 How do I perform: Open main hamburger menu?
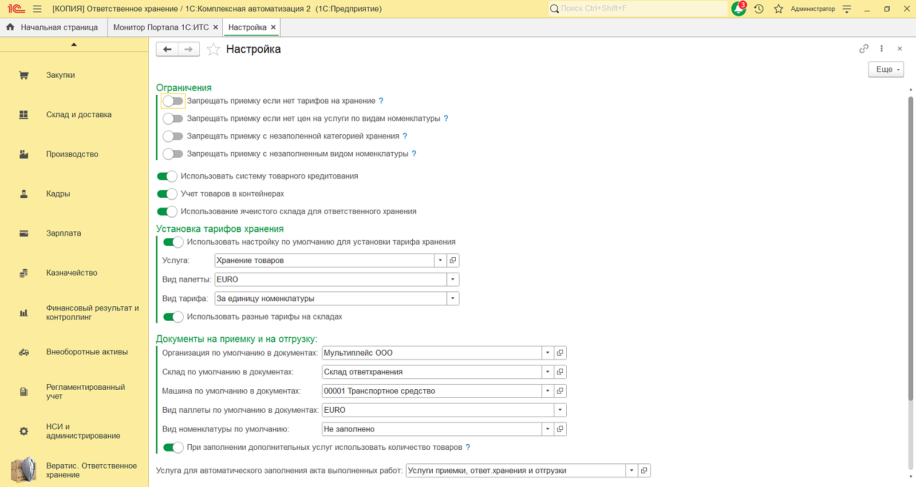click(x=37, y=9)
